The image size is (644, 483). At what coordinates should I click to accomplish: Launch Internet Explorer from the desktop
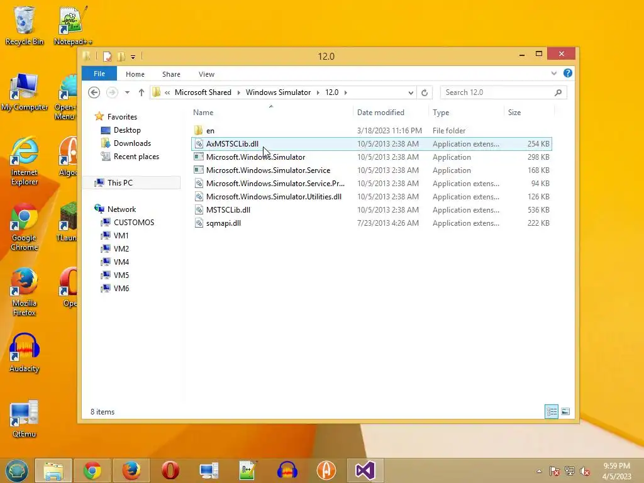(x=25, y=161)
